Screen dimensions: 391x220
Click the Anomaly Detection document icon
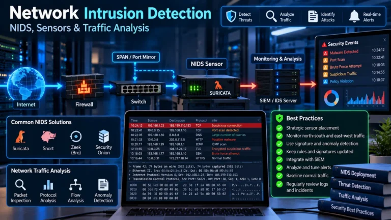pyautogui.click(x=103, y=185)
